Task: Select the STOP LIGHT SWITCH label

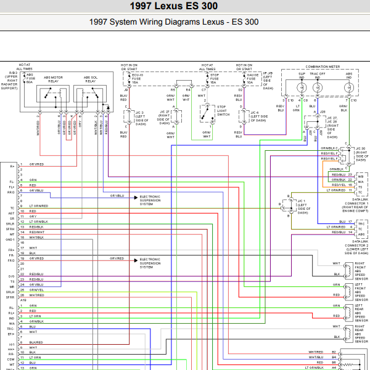Action: pyautogui.click(x=223, y=111)
